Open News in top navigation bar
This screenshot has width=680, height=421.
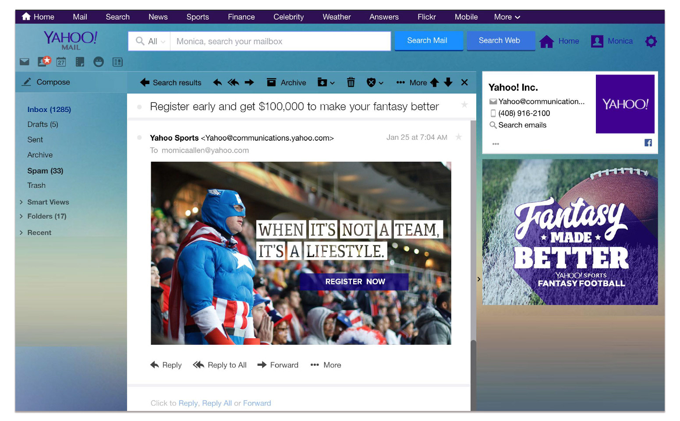(x=158, y=17)
